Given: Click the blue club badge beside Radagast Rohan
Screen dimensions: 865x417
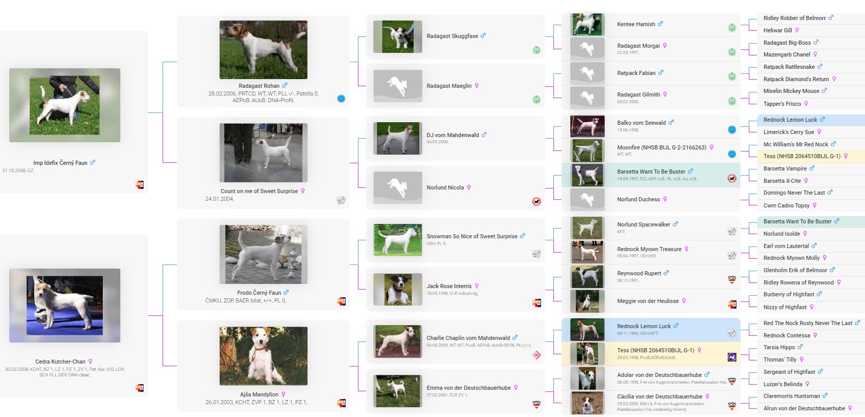Looking at the screenshot, I should 341,99.
